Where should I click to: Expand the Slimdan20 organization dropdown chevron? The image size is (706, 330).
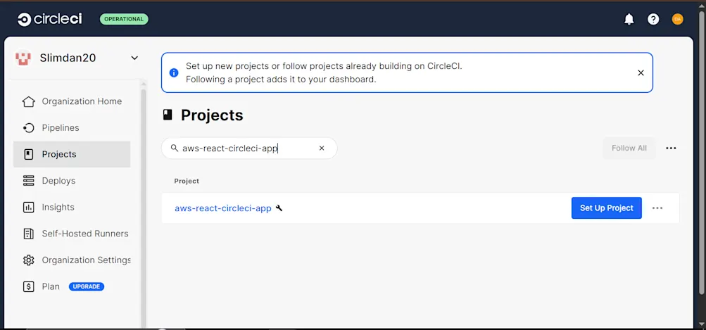coord(134,58)
